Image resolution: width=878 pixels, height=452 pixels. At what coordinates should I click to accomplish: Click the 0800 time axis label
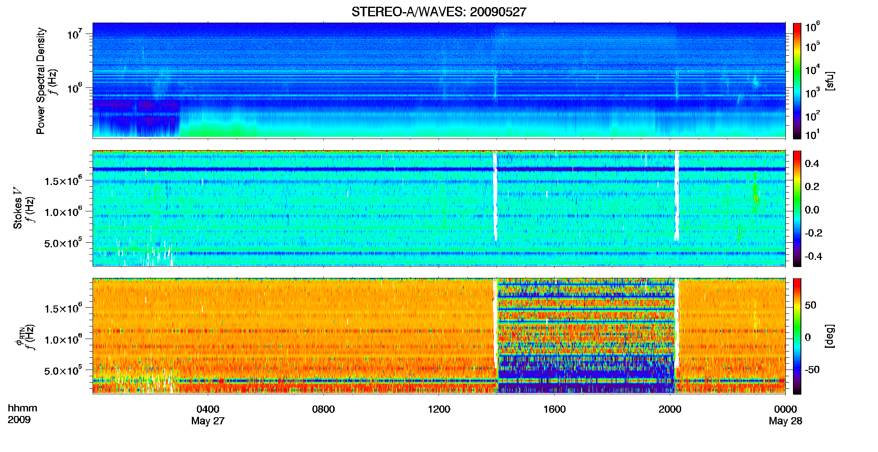(x=323, y=409)
